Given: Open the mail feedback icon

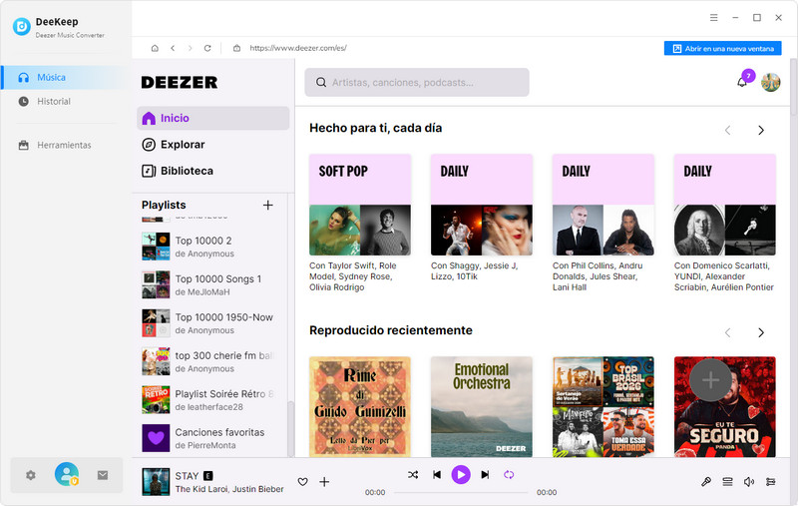Looking at the screenshot, I should pos(103,475).
